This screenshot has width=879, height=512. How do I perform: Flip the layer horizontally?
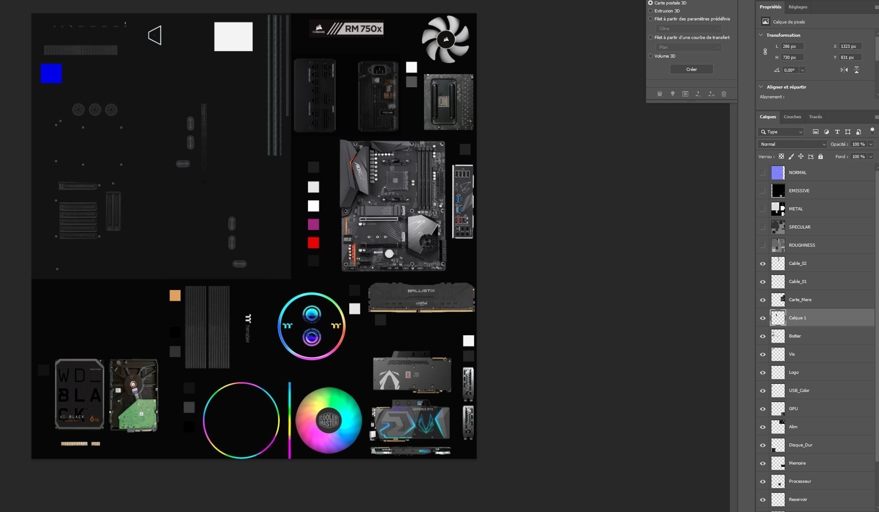pos(844,70)
